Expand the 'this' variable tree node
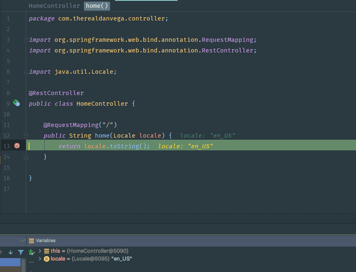 40,251
